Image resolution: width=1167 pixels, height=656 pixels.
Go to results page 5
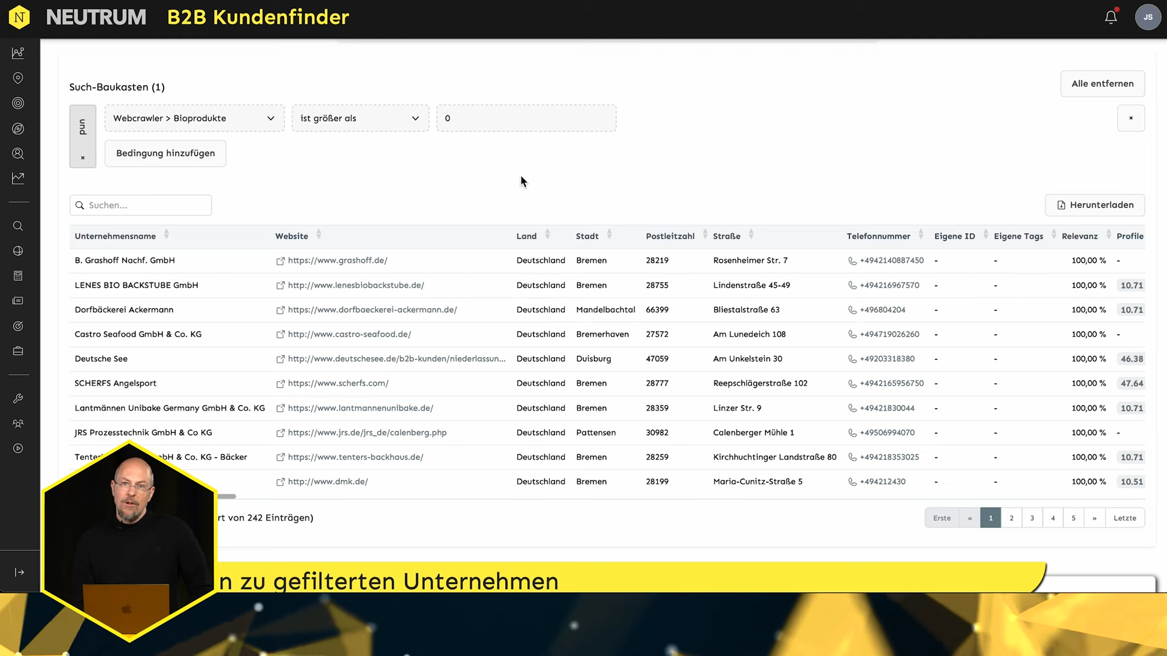[1073, 518]
